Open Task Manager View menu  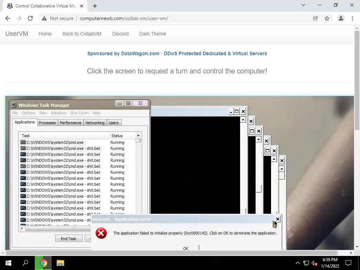43,113
